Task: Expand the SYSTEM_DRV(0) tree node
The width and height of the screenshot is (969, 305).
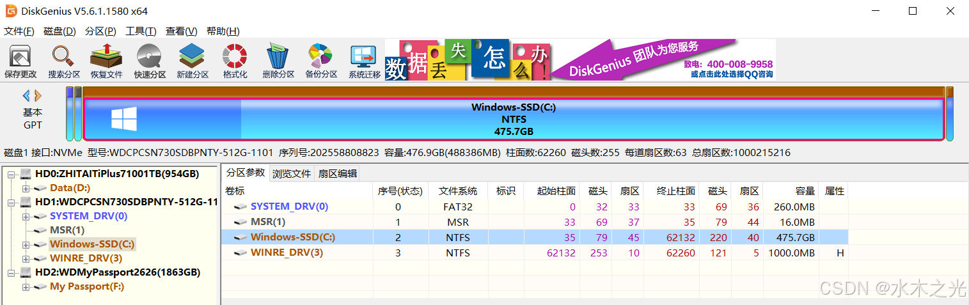Action: 26,216
